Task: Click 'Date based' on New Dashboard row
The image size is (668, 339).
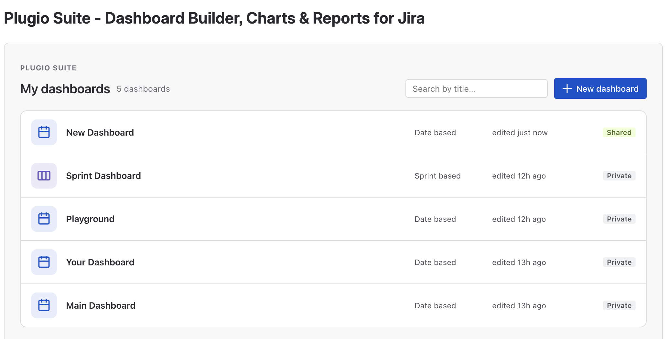Action: [435, 133]
